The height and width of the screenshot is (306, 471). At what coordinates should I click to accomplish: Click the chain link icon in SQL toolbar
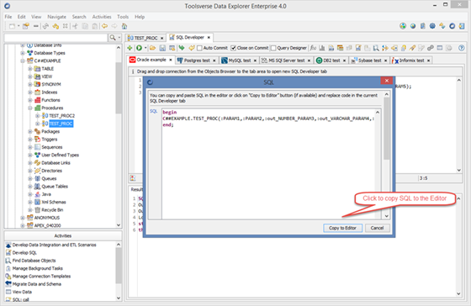[x=431, y=48]
